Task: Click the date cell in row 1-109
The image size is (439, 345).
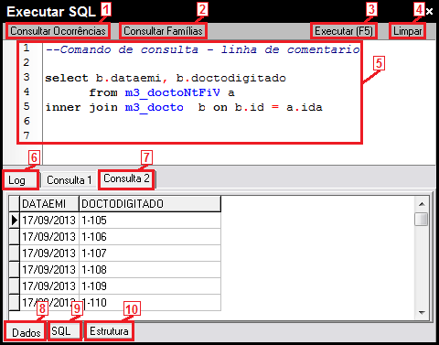Action: (49, 286)
